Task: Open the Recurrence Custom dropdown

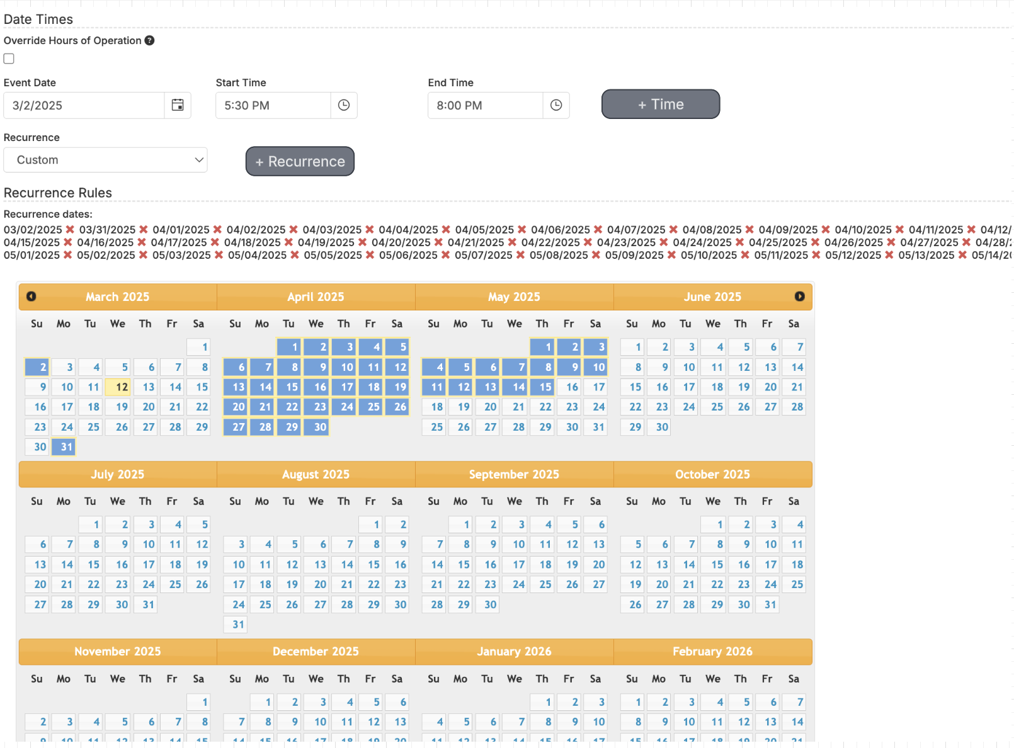Action: point(106,160)
